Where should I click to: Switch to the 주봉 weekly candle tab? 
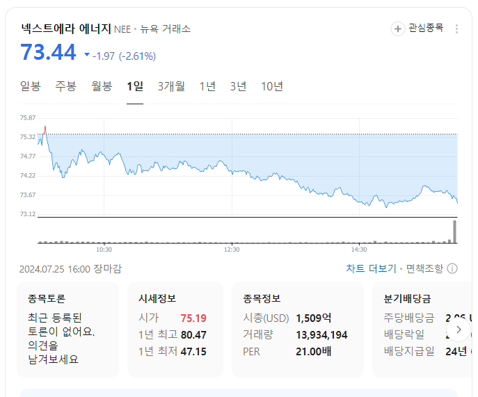coord(65,86)
